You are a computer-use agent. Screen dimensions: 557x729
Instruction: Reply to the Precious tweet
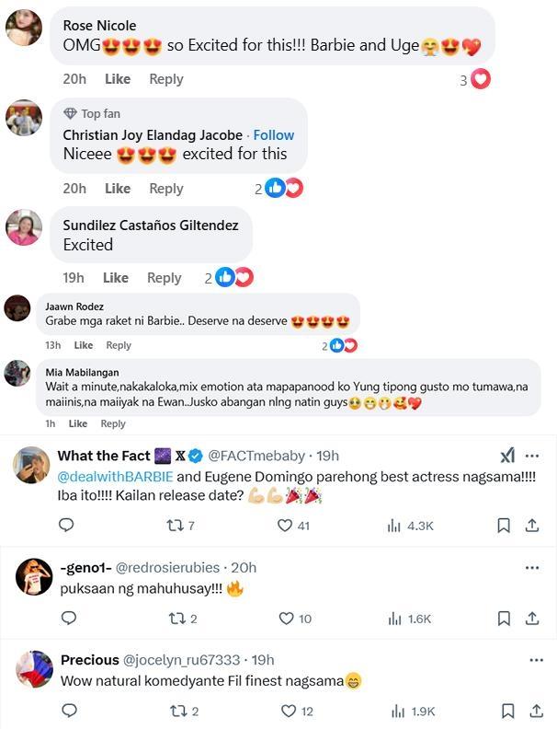point(67,711)
